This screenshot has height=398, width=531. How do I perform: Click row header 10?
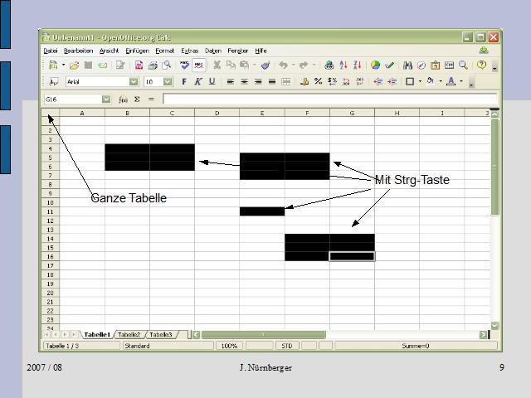(x=50, y=202)
